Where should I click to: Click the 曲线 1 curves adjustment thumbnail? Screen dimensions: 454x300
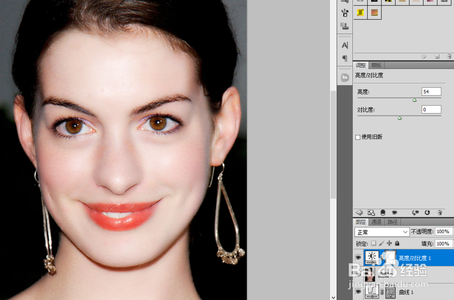coord(372,292)
